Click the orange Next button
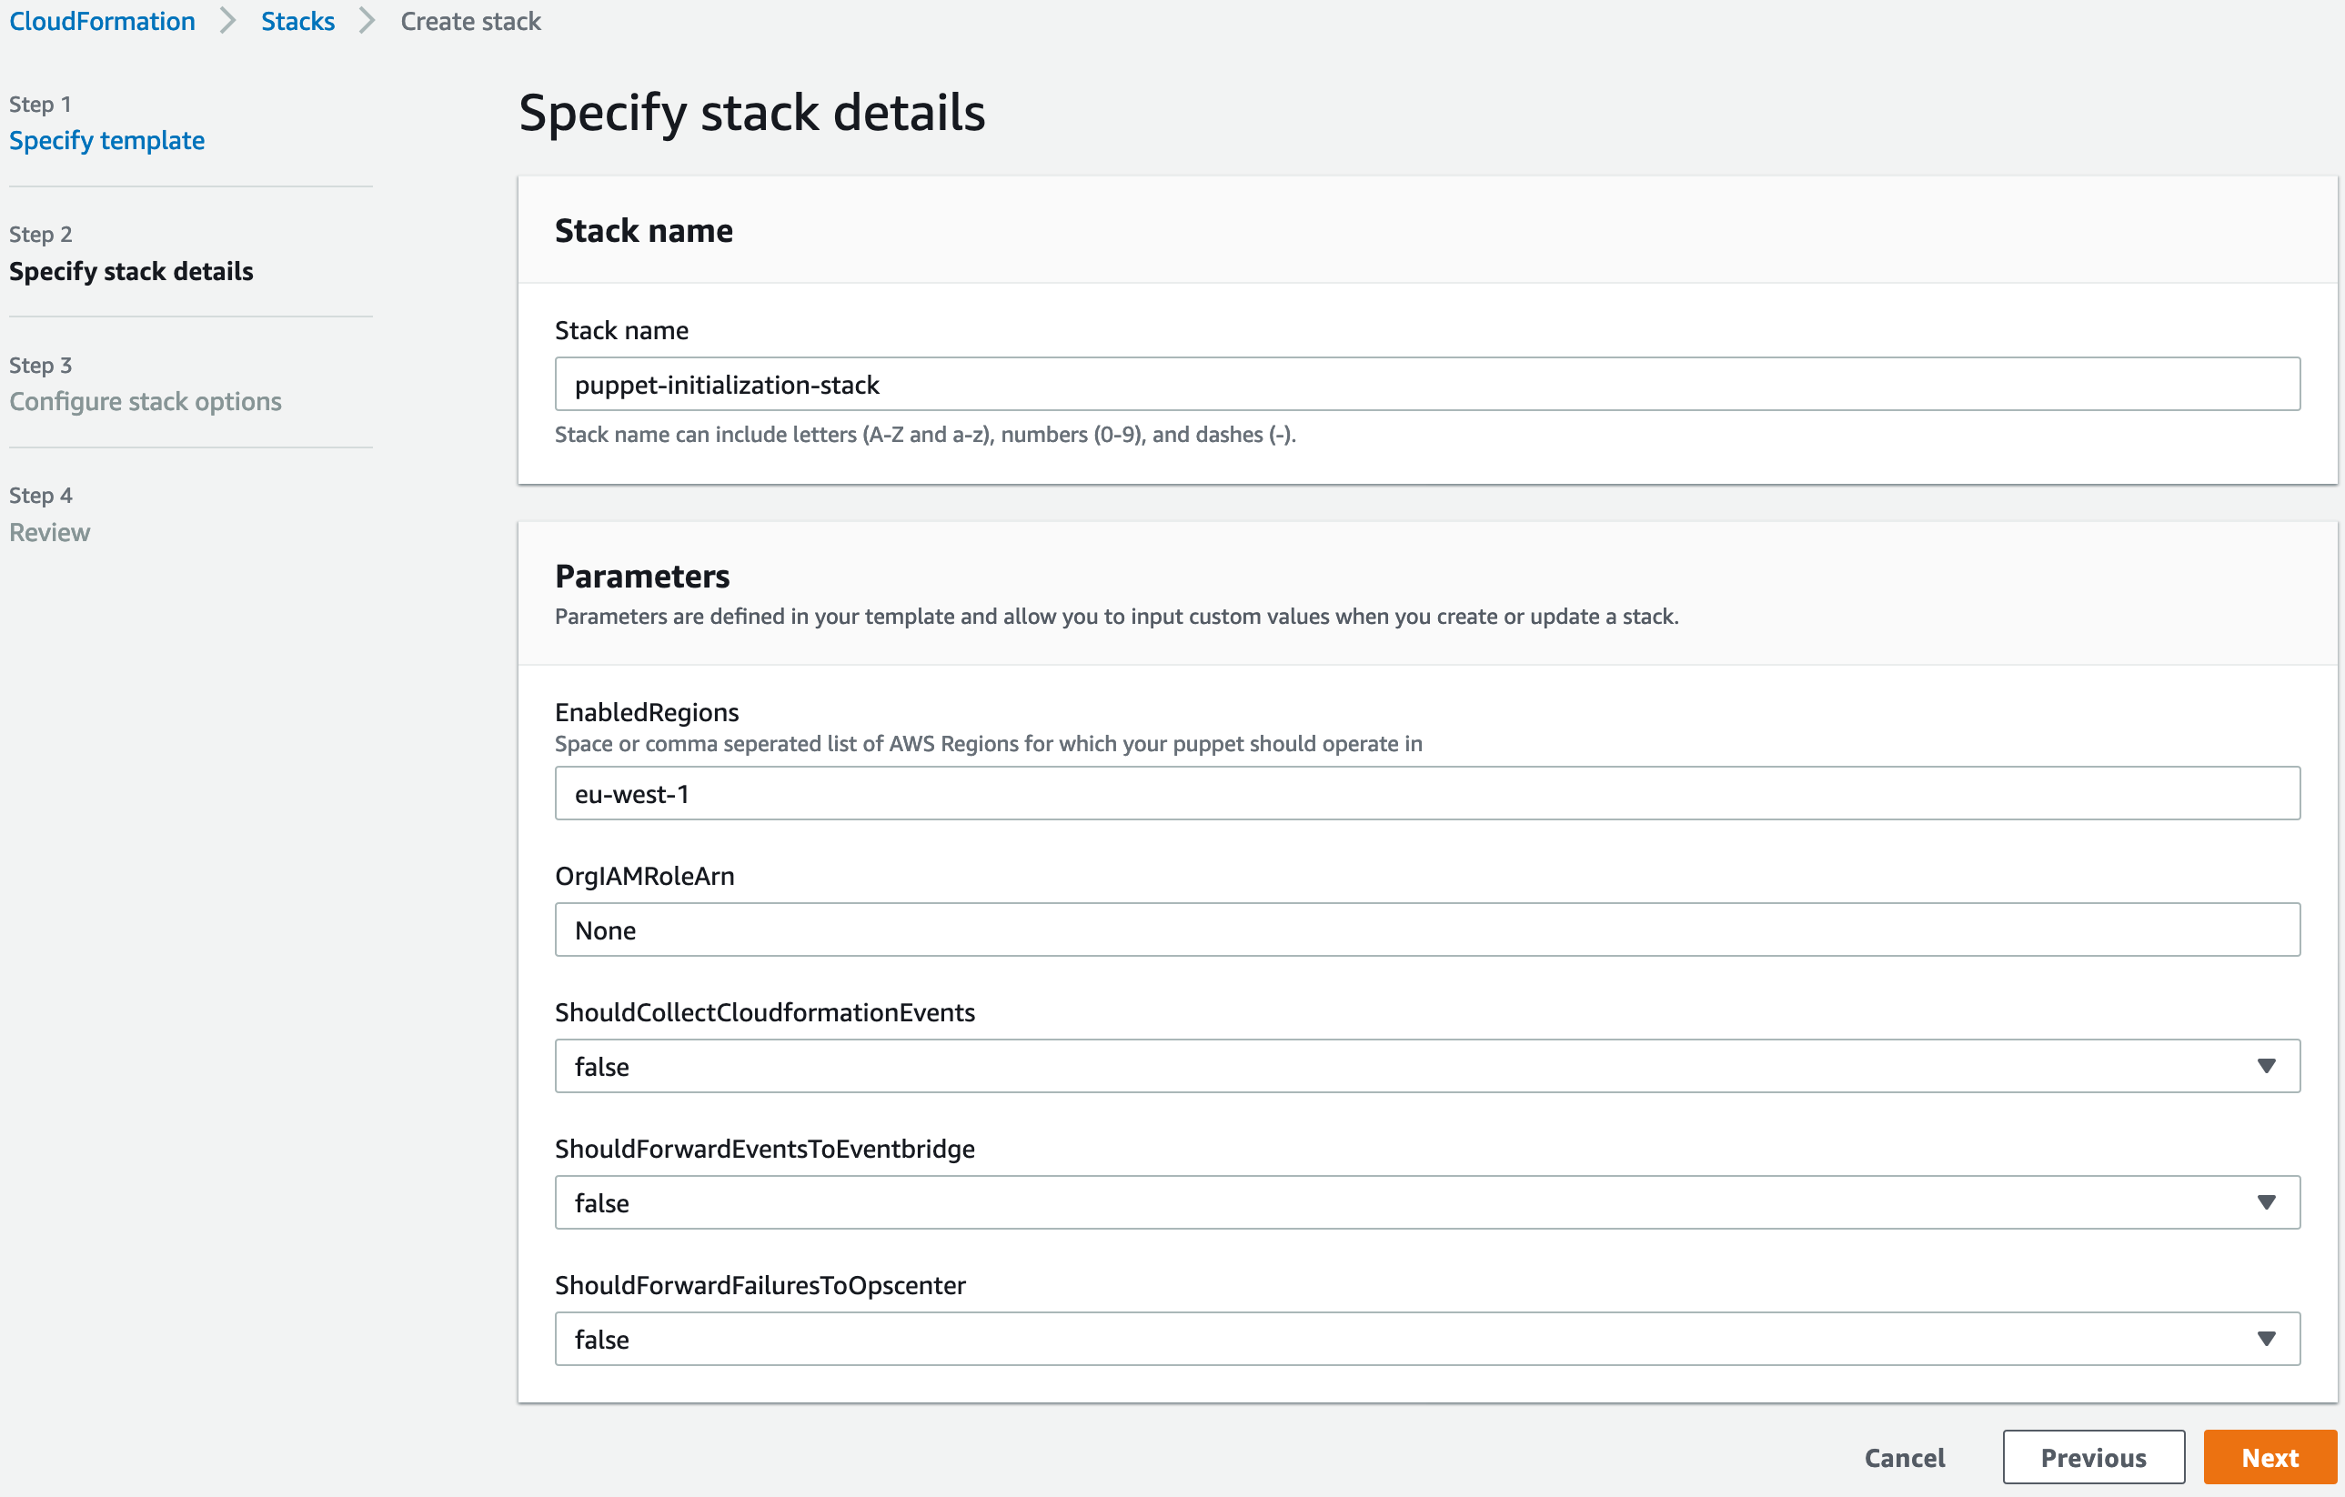Viewport: 2345px width, 1497px height. (2270, 1457)
